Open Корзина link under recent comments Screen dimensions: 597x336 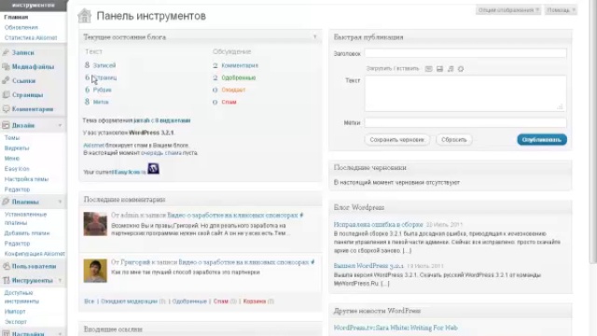click(x=255, y=301)
